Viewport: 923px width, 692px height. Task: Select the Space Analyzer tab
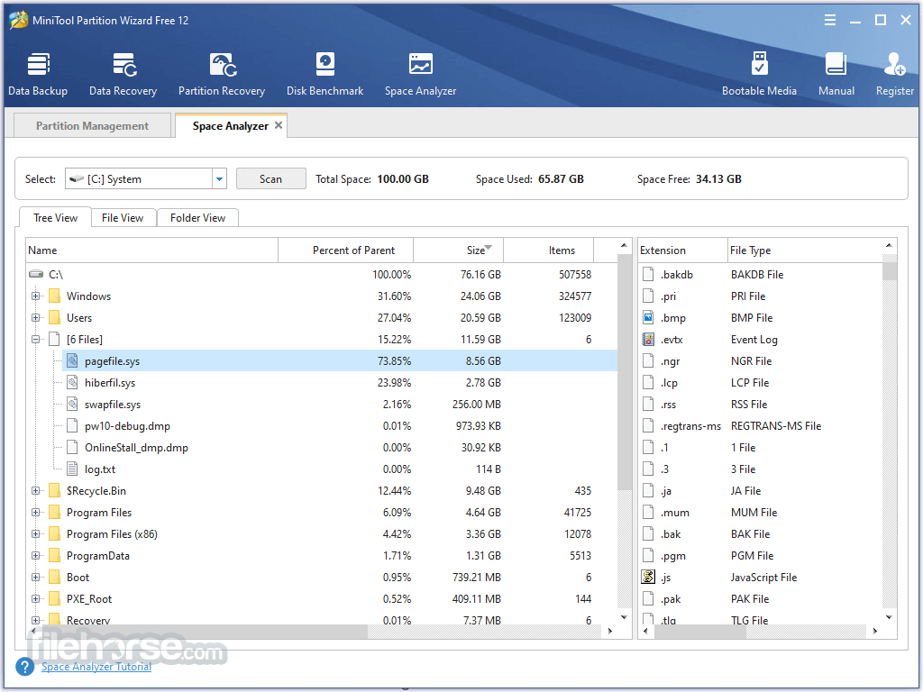tap(230, 126)
